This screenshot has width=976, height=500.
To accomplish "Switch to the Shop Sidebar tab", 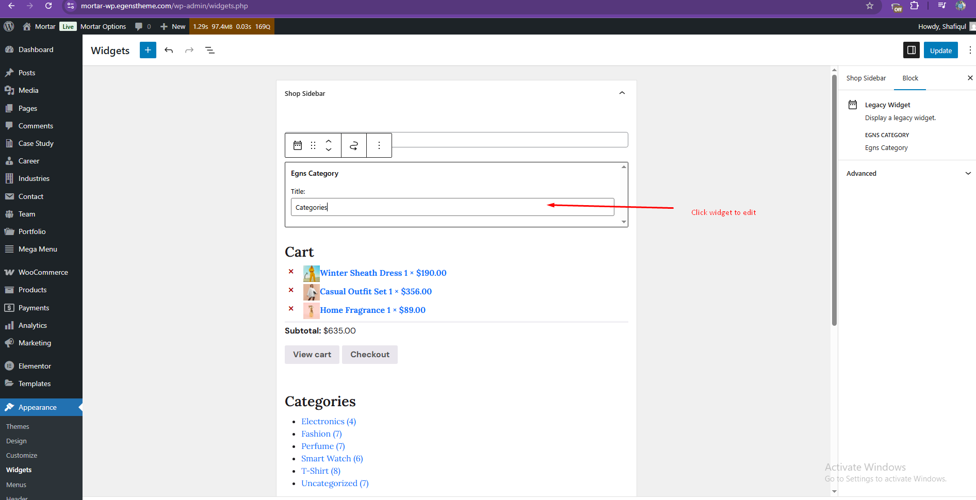I will 866,78.
